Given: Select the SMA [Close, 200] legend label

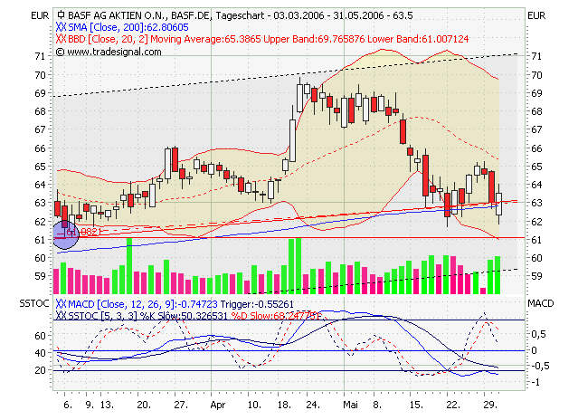Looking at the screenshot, I should [118, 28].
